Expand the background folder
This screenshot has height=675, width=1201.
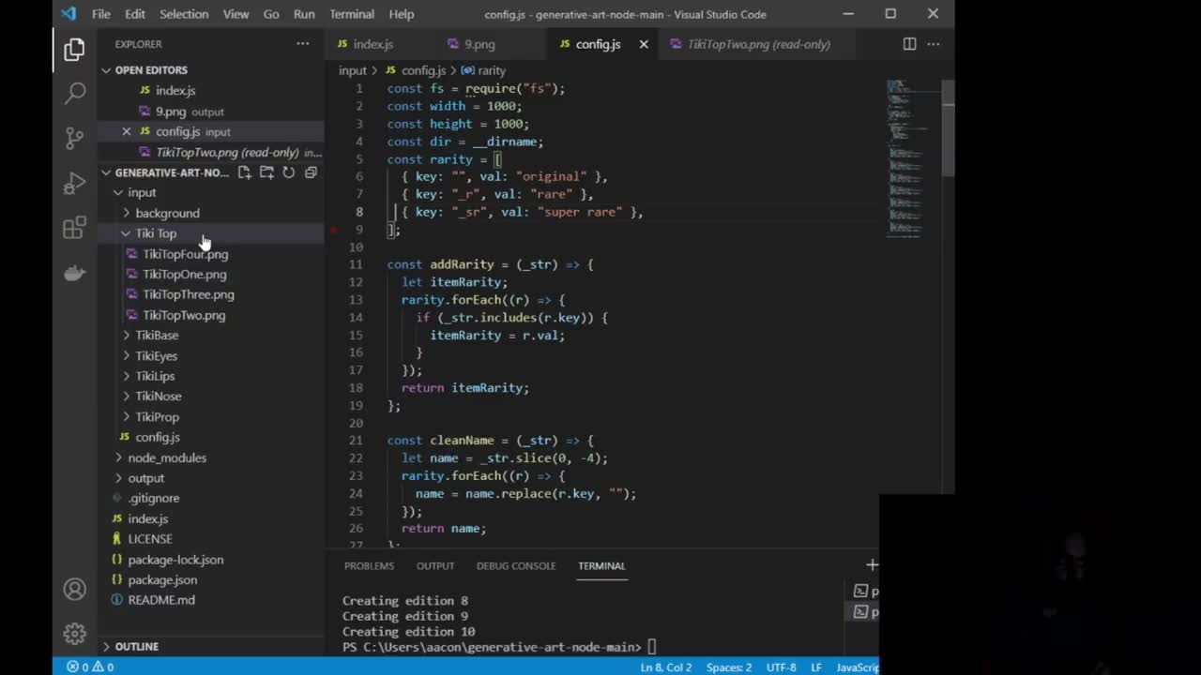point(167,213)
